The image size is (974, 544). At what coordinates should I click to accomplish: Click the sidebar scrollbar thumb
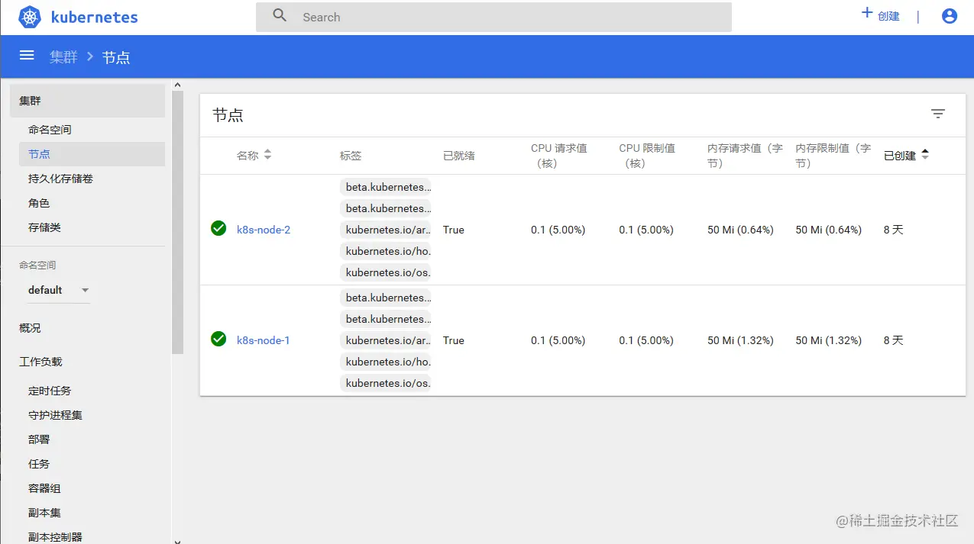177,222
